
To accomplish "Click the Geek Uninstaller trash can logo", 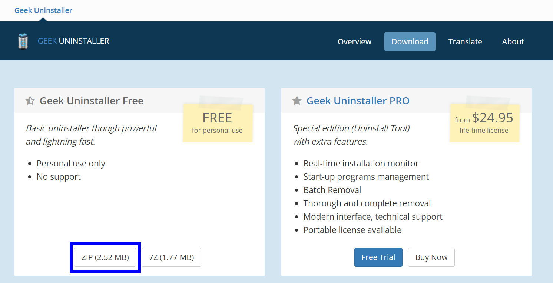I will click(23, 41).
